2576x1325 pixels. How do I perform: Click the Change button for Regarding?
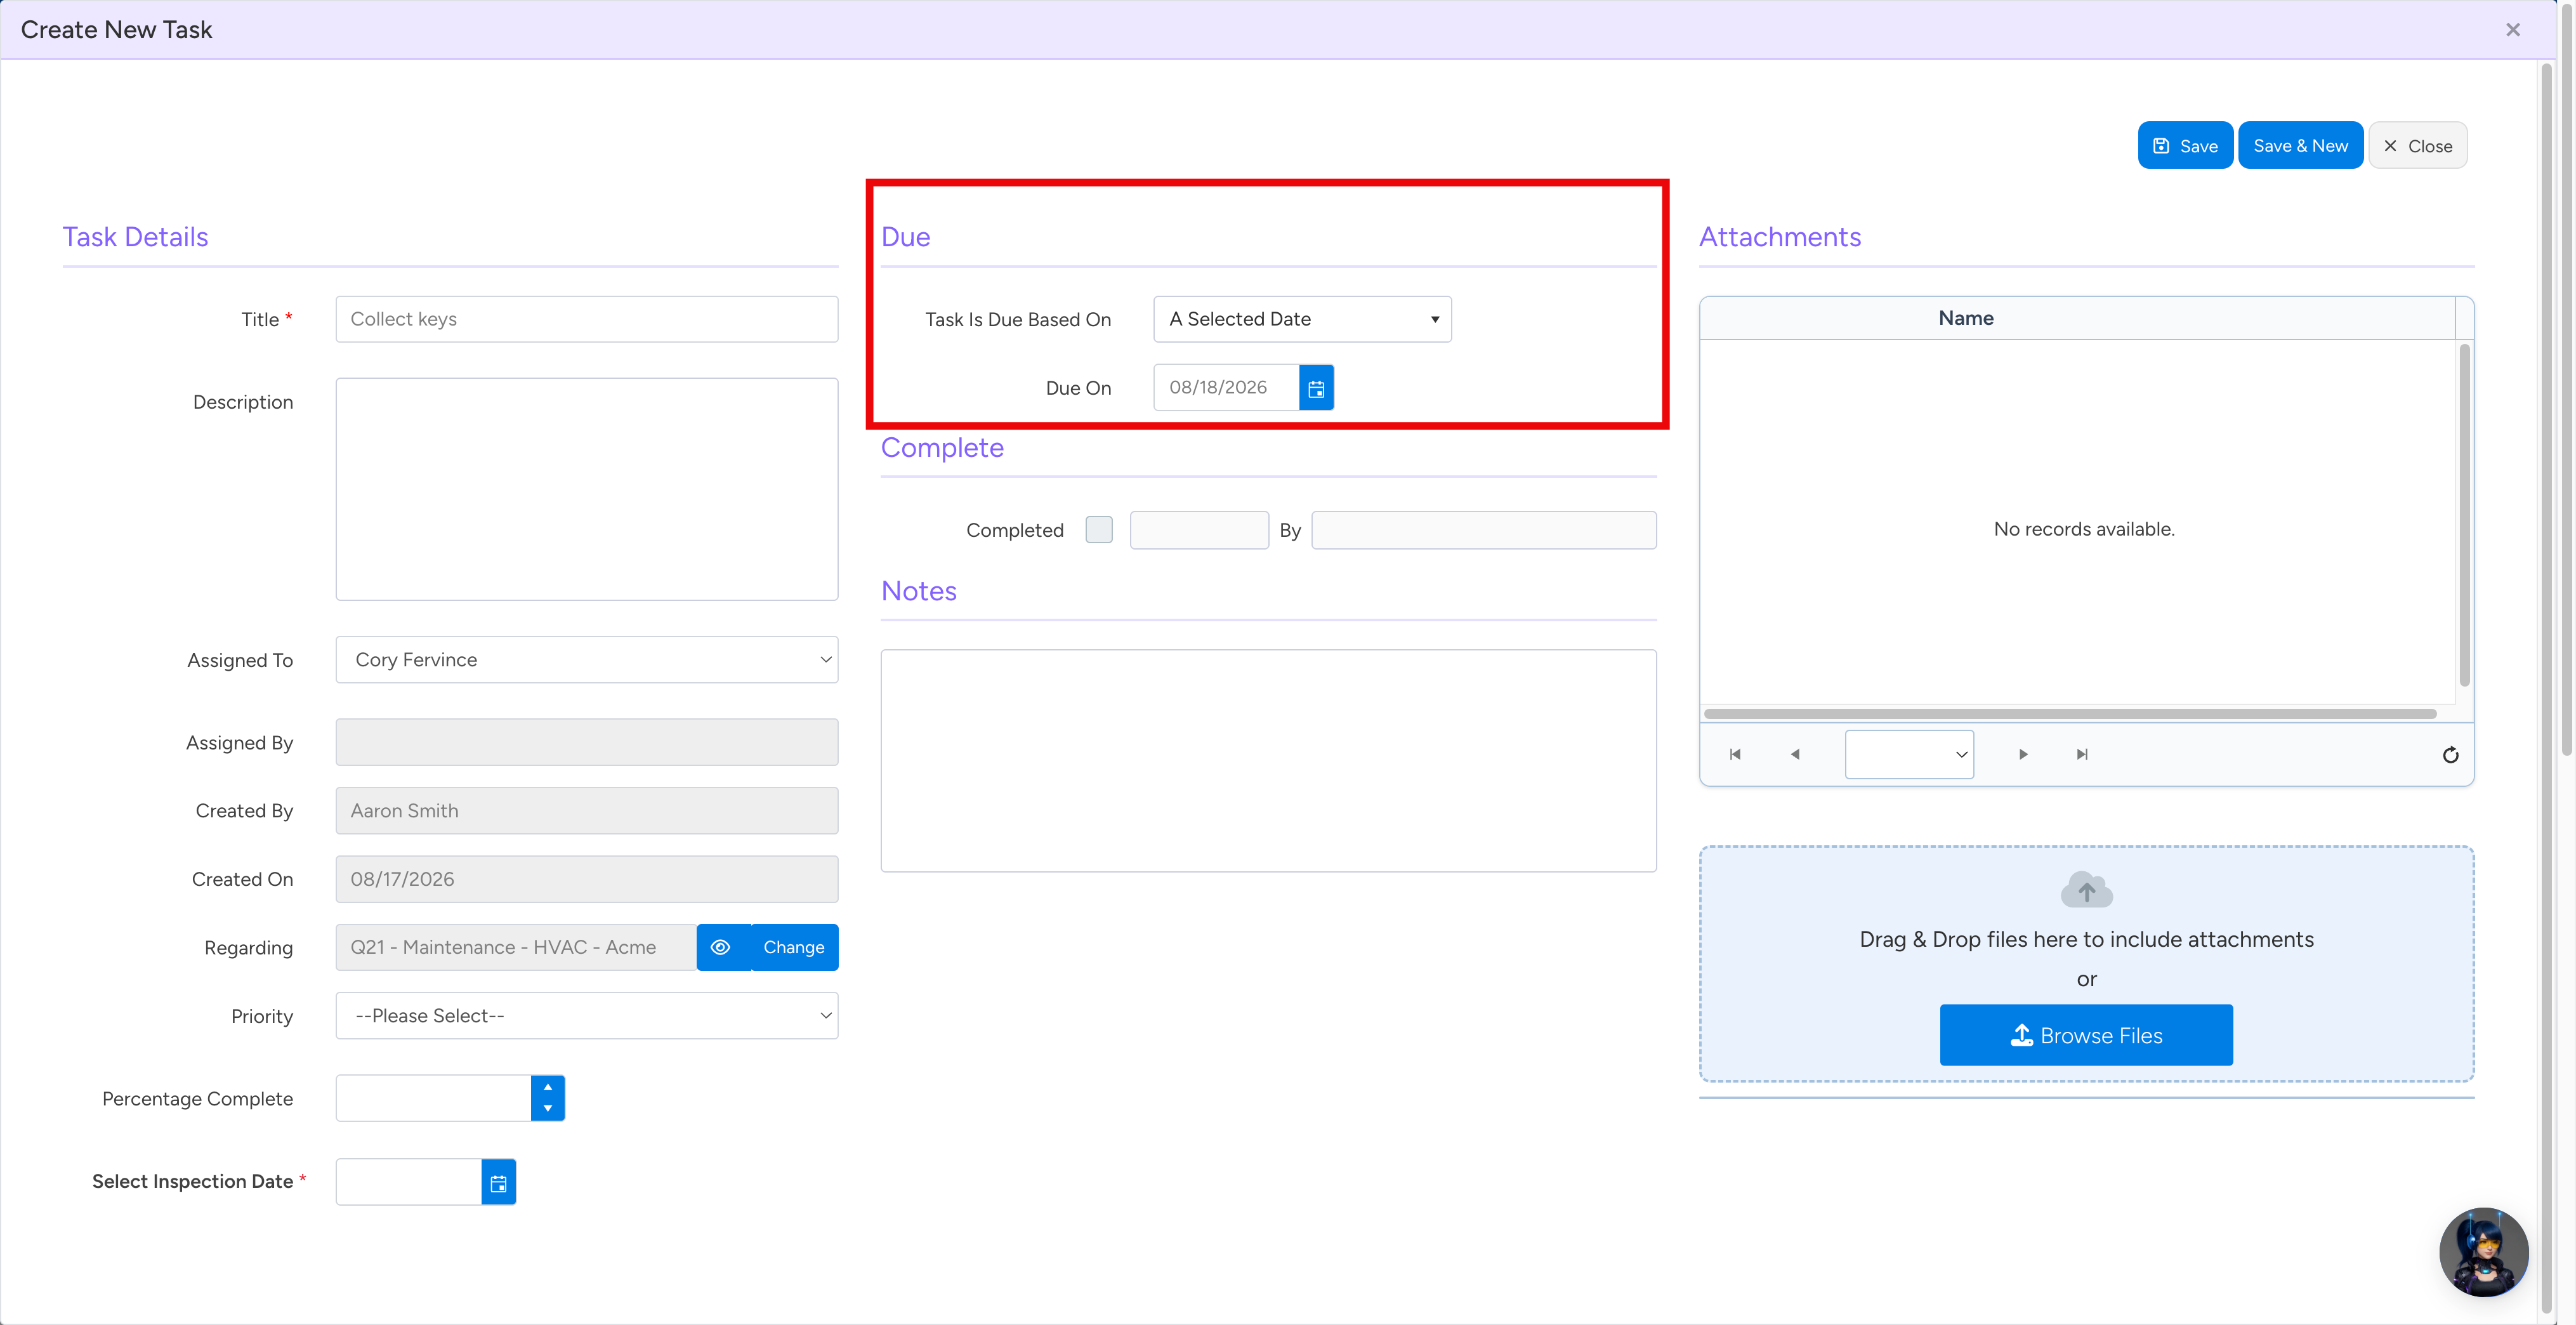point(794,947)
